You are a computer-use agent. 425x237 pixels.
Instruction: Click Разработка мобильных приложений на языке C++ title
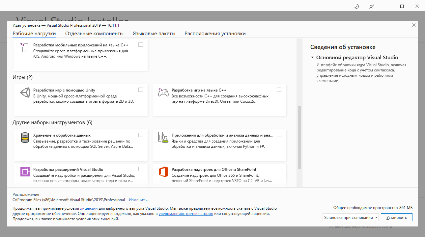(81, 45)
